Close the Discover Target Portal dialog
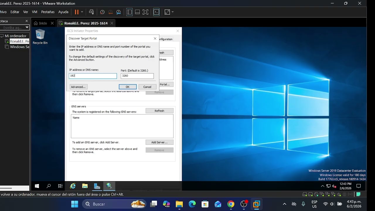The width and height of the screenshot is (375, 211). [x=155, y=38]
